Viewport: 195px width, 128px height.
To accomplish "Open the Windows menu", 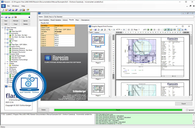I will tap(16, 6).
